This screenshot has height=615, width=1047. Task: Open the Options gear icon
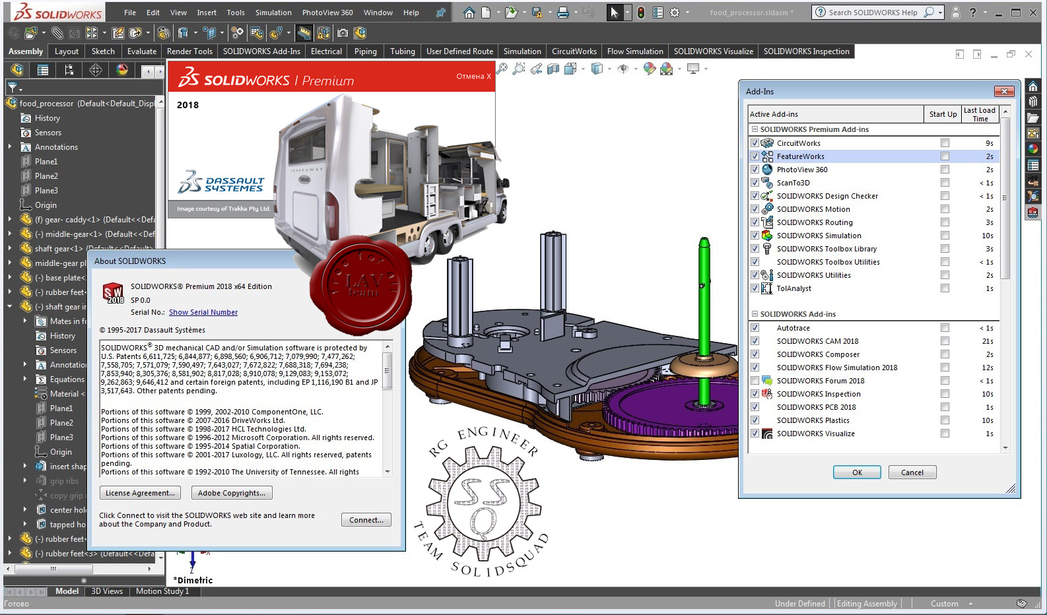coord(675,13)
